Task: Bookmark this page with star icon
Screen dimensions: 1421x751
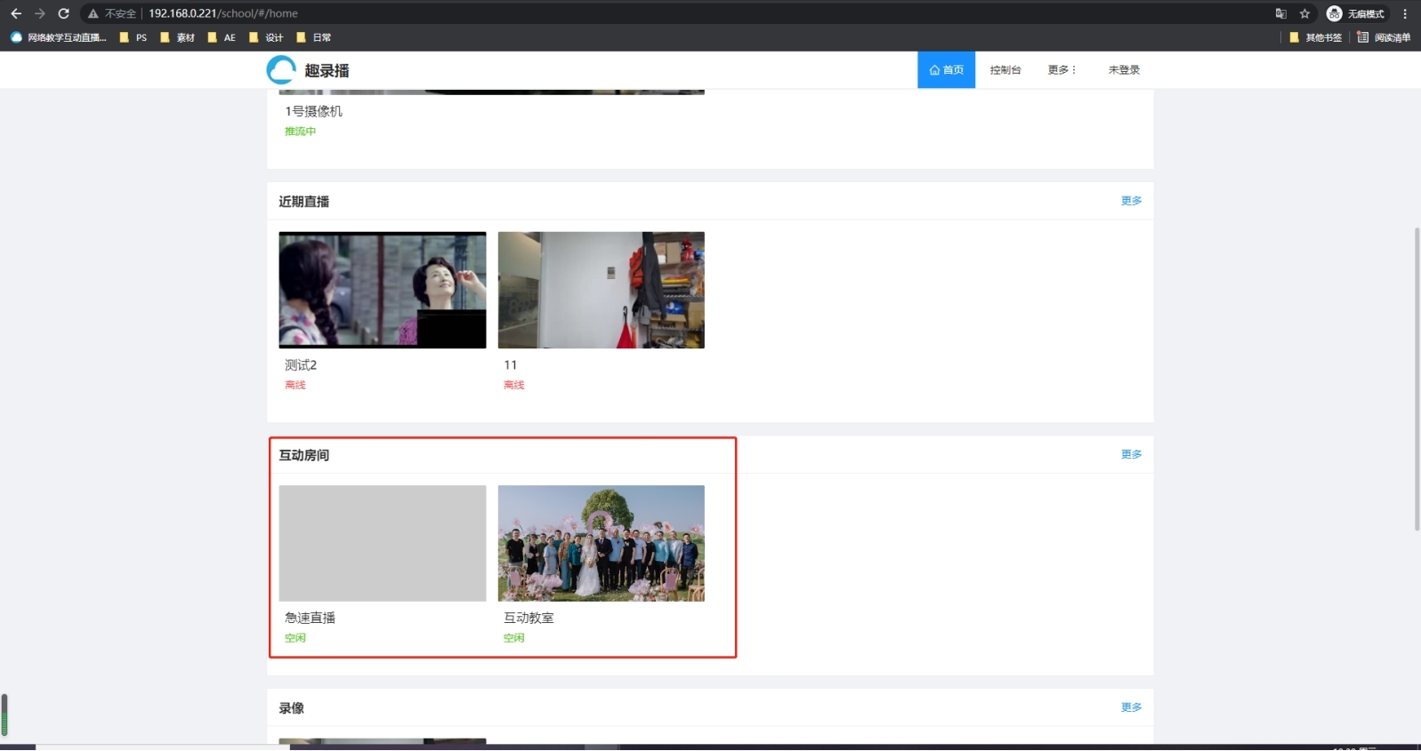Action: tap(1304, 13)
